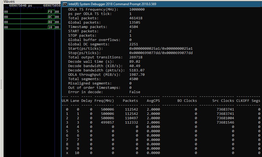262x157 pixels.
Task: Click the Lane column header
Action: coord(75,101)
